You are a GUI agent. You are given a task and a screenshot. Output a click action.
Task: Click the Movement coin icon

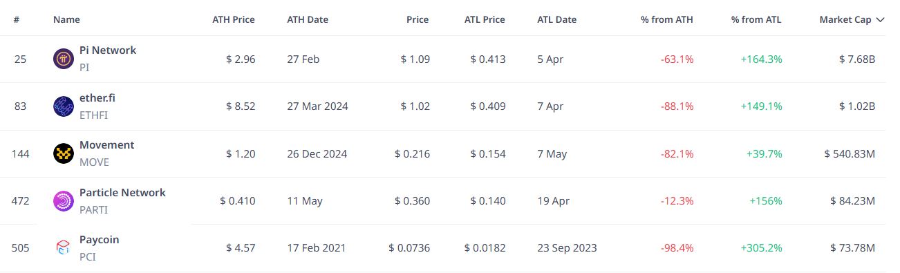pyautogui.click(x=64, y=153)
